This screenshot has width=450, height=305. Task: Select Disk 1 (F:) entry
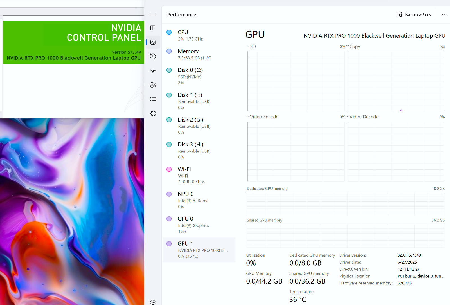click(199, 101)
